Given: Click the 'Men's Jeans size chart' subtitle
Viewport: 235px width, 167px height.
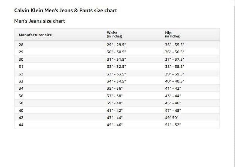Looking at the screenshot, I should point(40,21).
